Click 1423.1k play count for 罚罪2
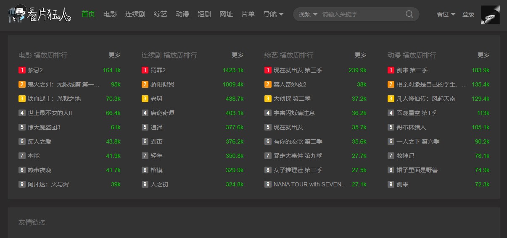This screenshot has height=238, width=507. [x=233, y=70]
